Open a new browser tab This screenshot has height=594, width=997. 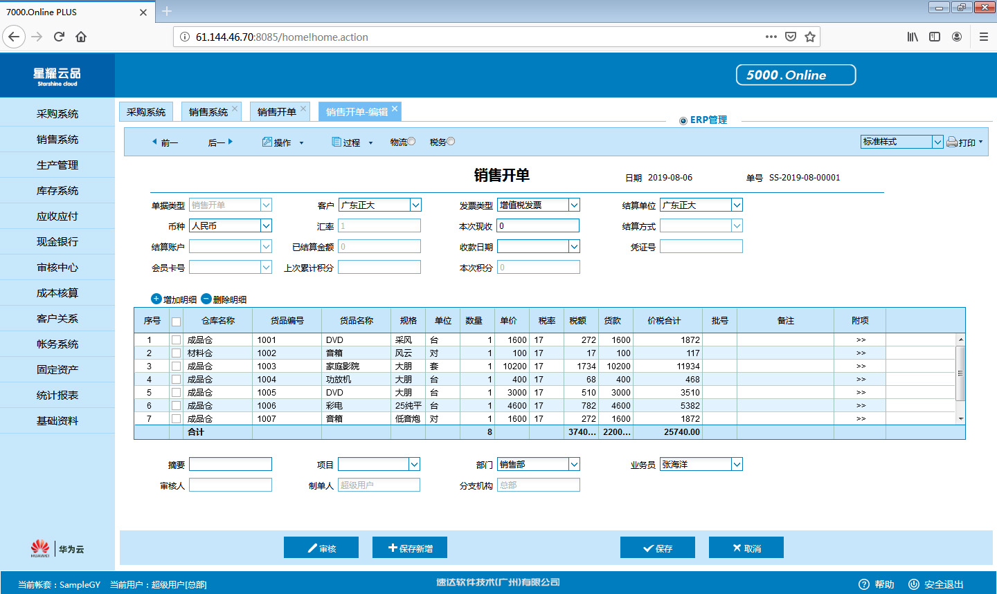point(167,11)
